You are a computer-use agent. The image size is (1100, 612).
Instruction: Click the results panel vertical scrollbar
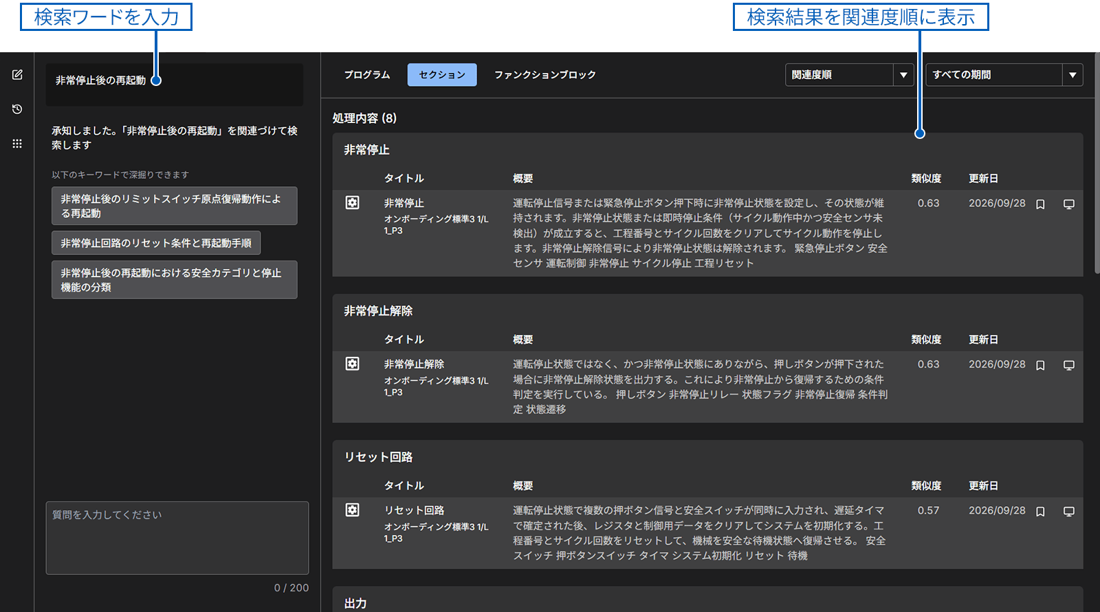click(x=1097, y=165)
